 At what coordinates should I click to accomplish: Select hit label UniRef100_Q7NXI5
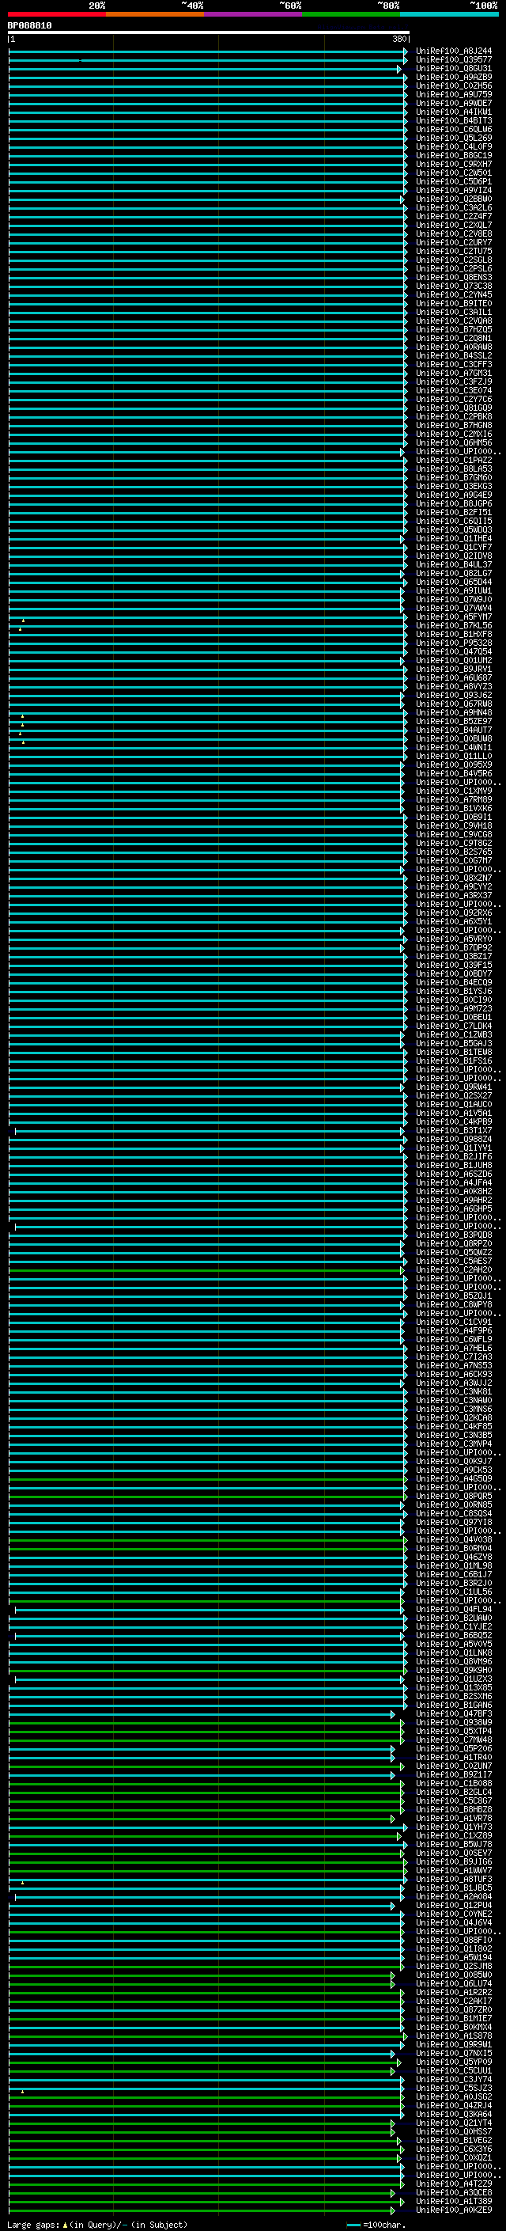click(454, 2054)
